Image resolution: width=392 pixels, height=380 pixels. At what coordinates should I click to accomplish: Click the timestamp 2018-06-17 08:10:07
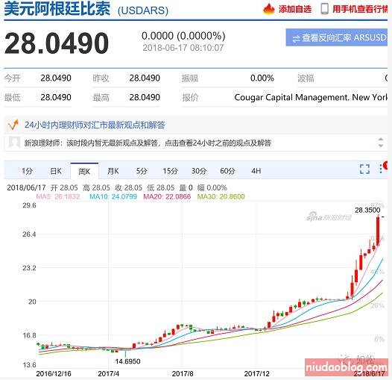183,48
